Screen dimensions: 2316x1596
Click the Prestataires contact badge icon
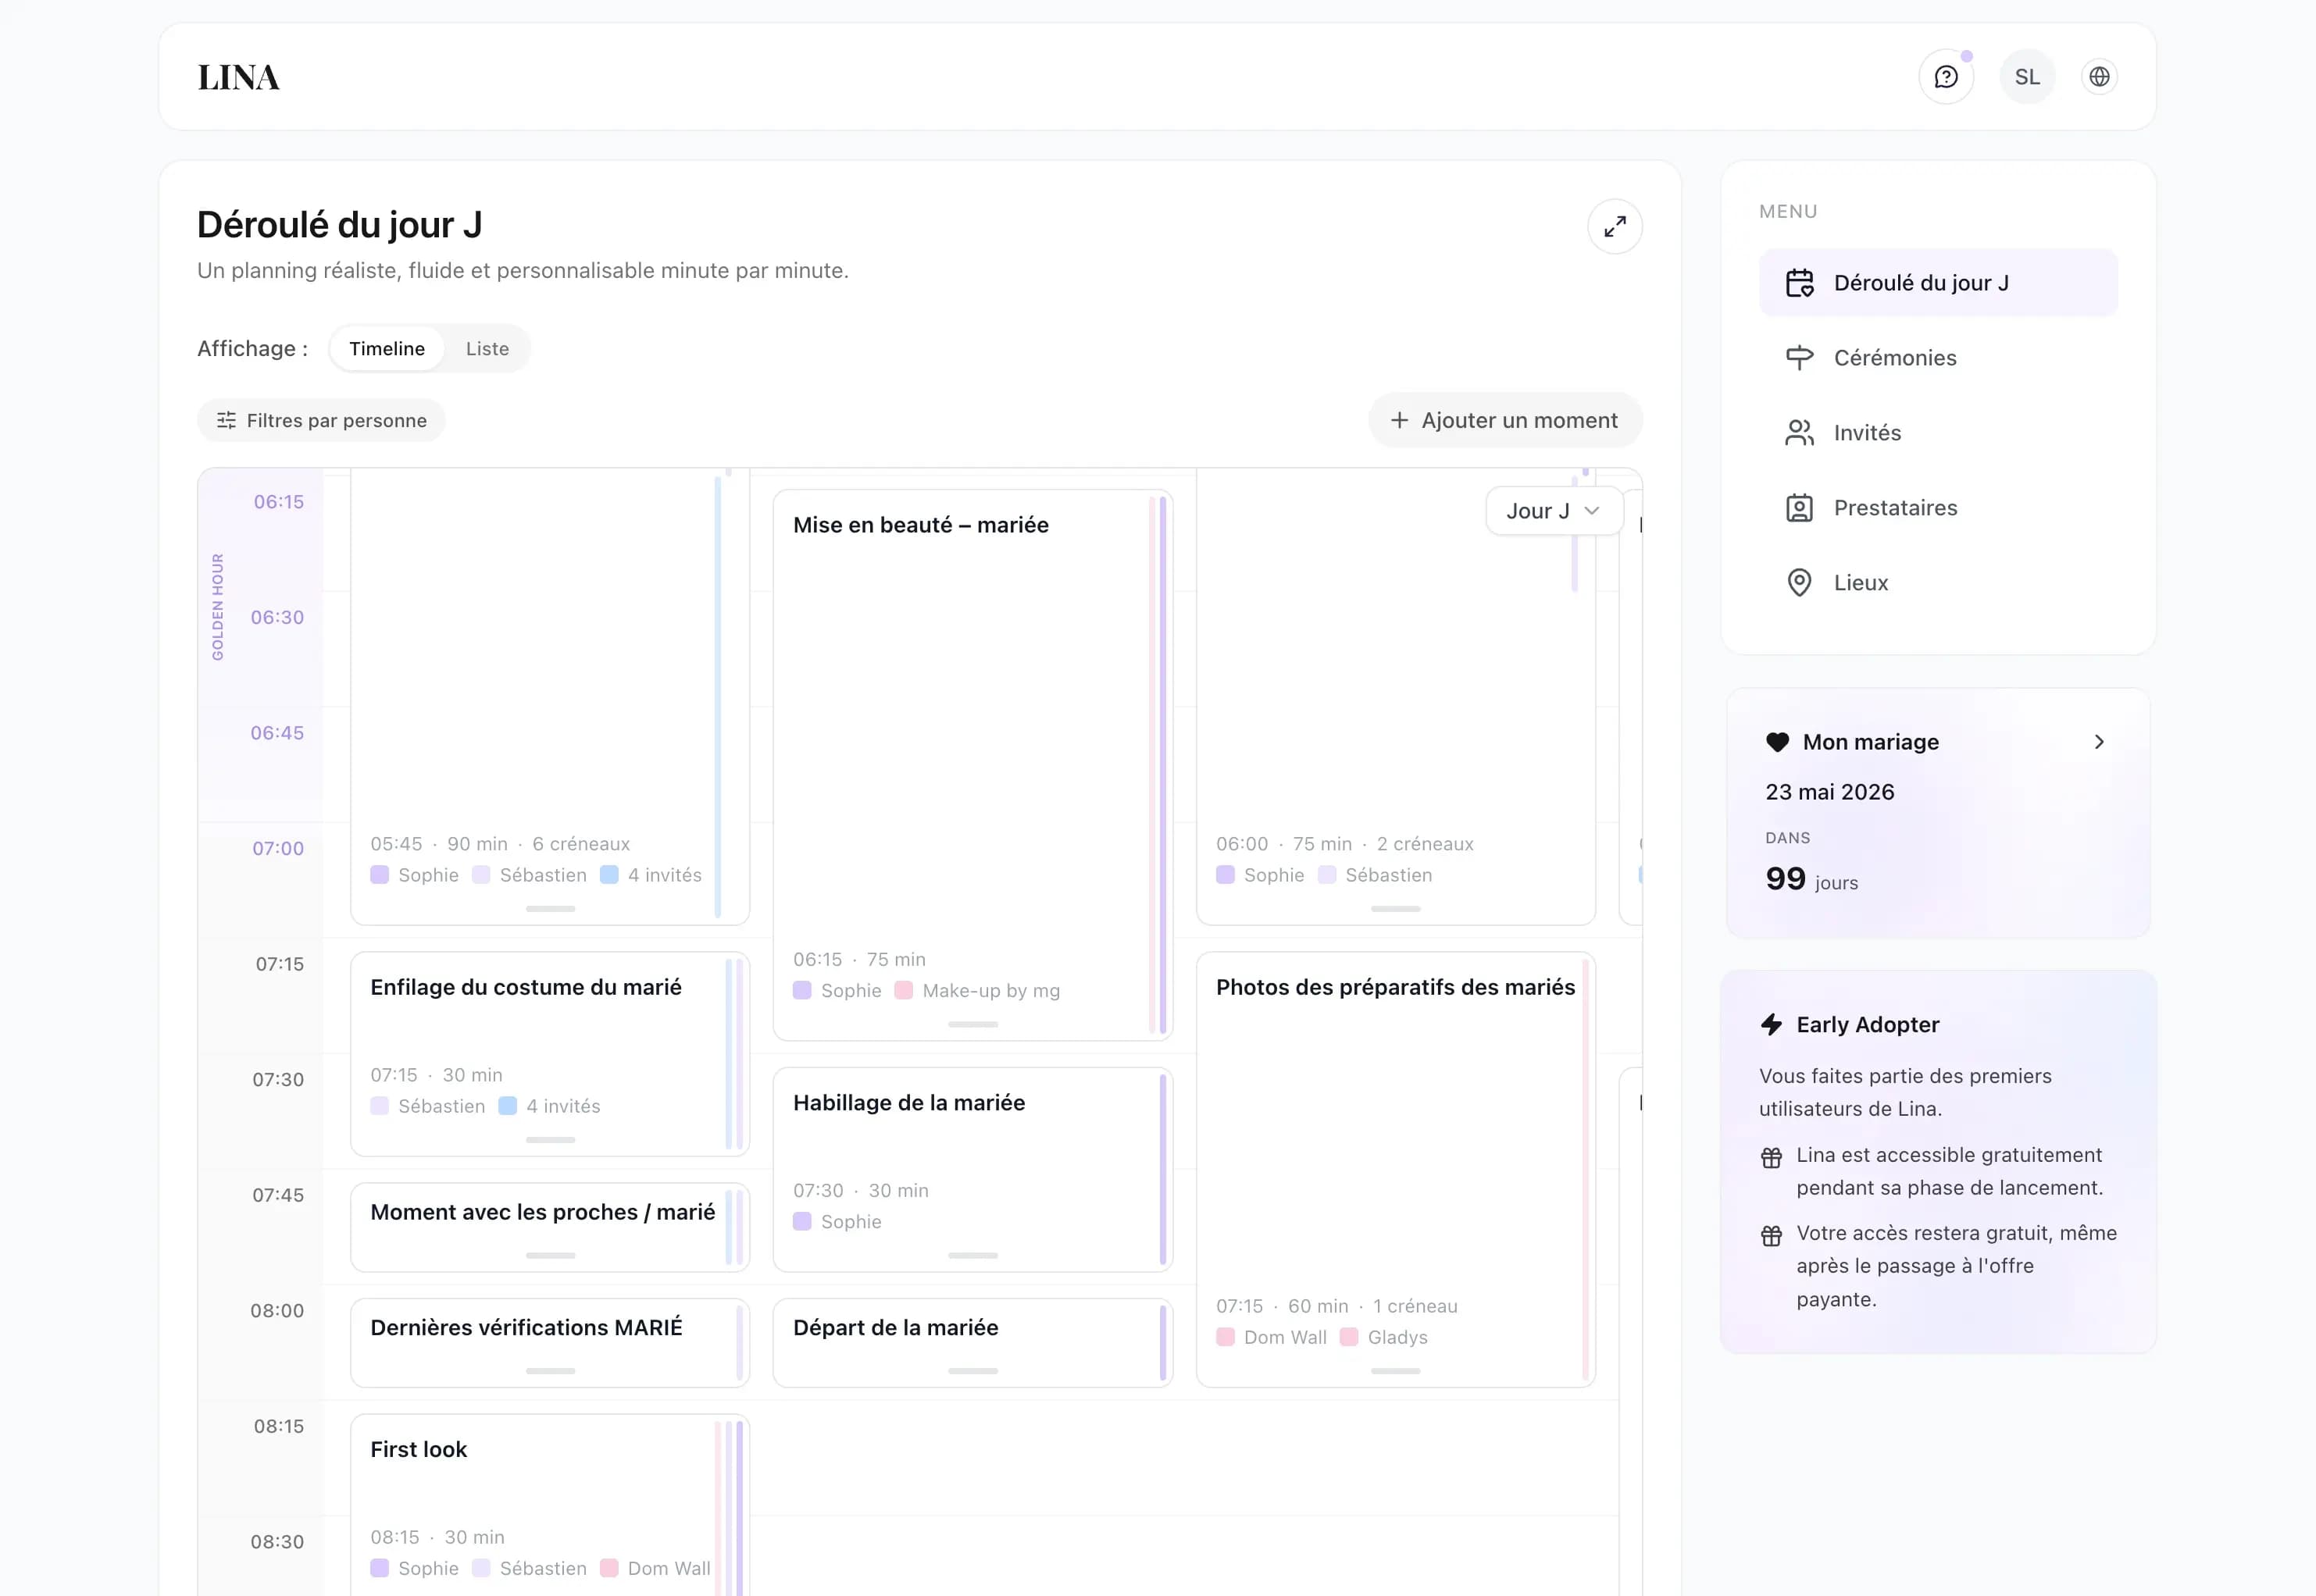point(1798,508)
